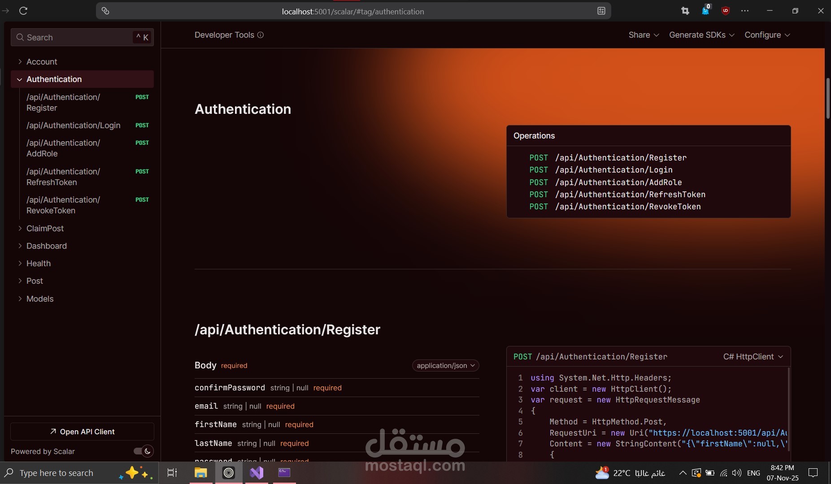831x484 pixels.
Task: Collapse the Authentication section in sidebar
Action: tap(82, 79)
